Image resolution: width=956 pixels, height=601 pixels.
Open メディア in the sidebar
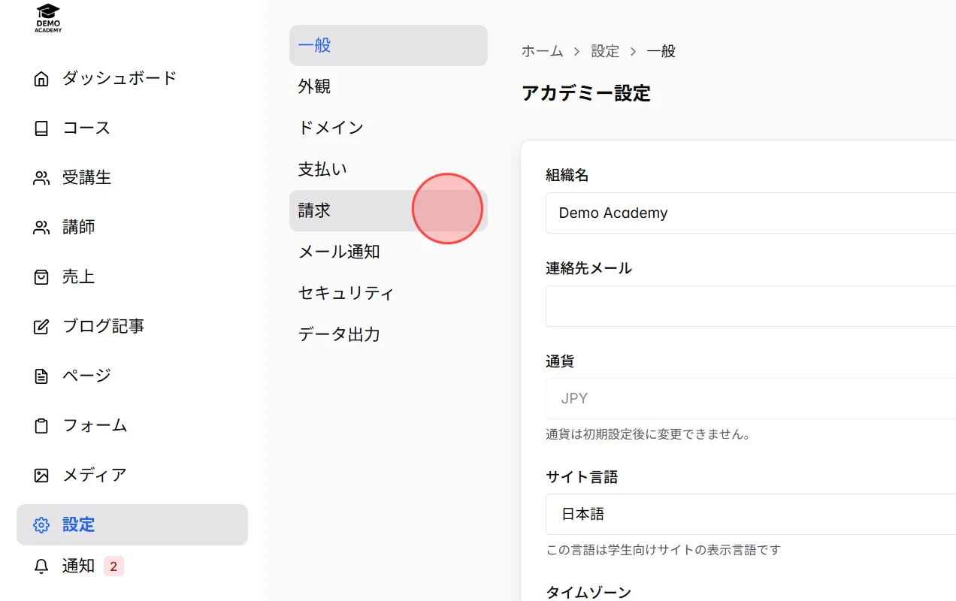[x=132, y=476]
